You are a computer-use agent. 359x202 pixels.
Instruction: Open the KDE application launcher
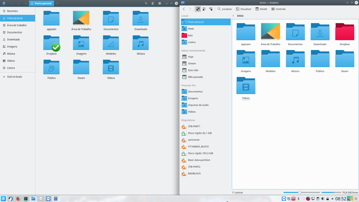pyautogui.click(x=3, y=198)
